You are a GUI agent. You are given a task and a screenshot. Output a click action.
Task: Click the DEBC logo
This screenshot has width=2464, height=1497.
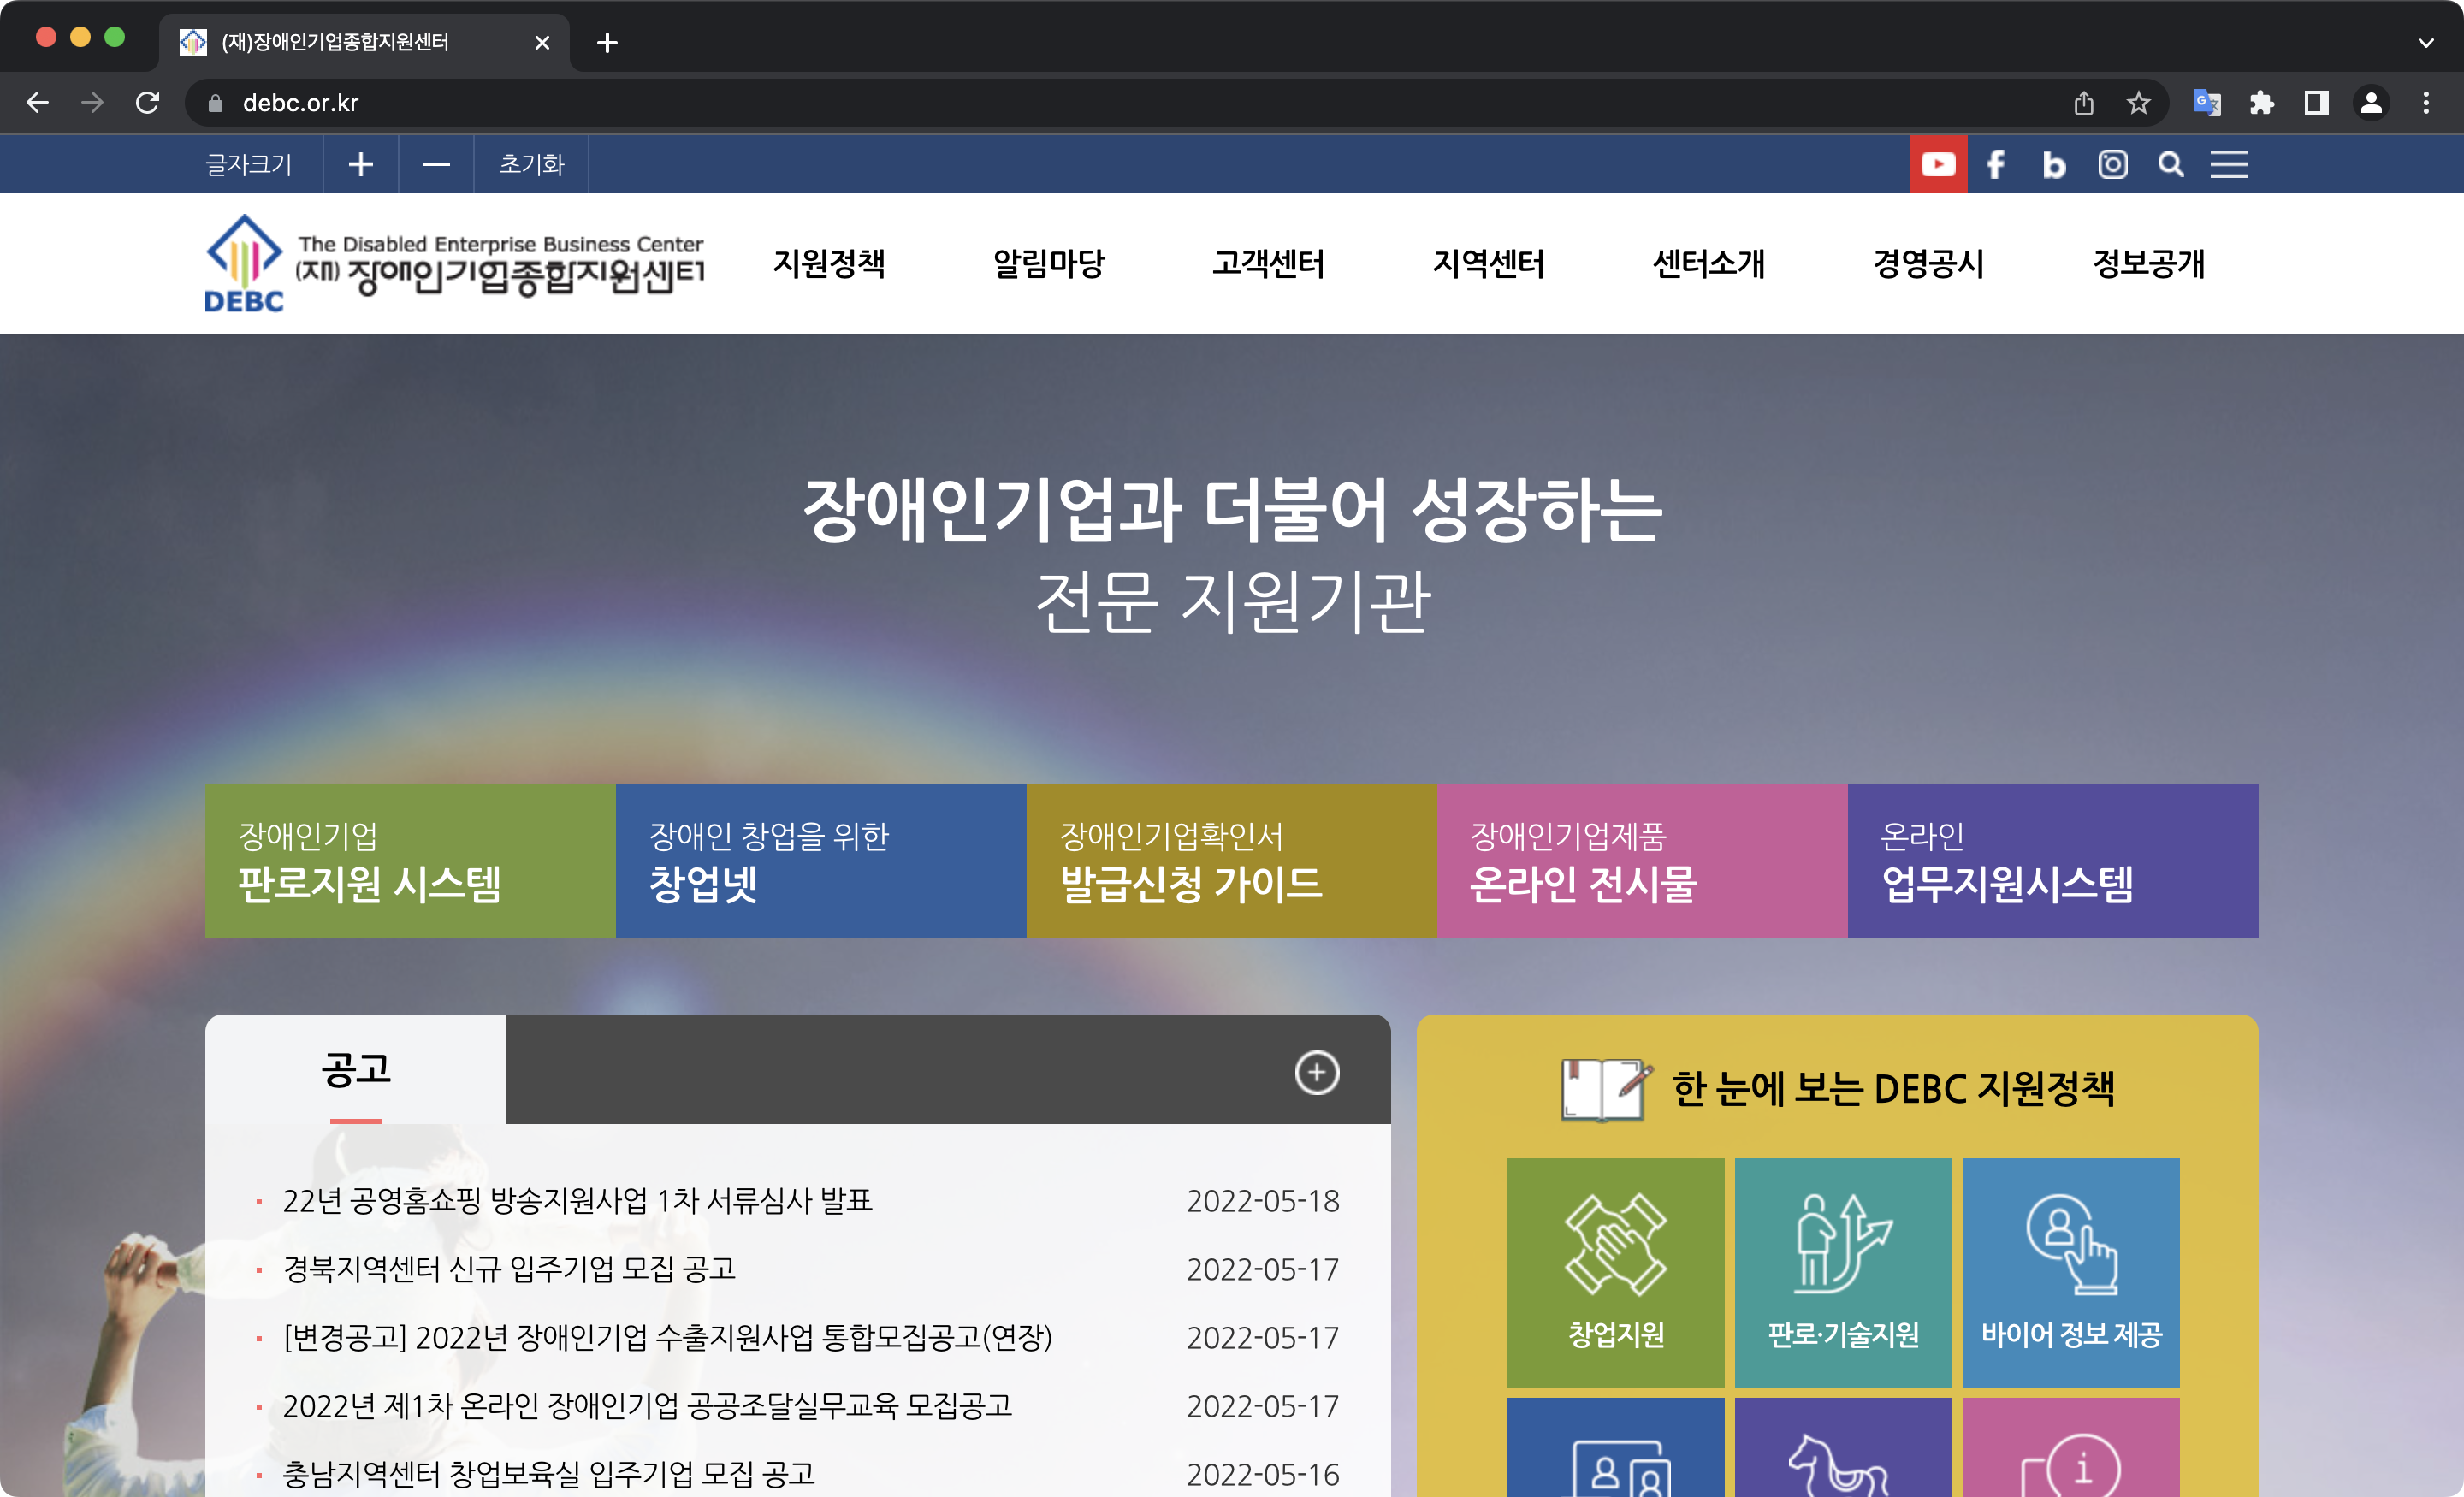click(x=455, y=262)
